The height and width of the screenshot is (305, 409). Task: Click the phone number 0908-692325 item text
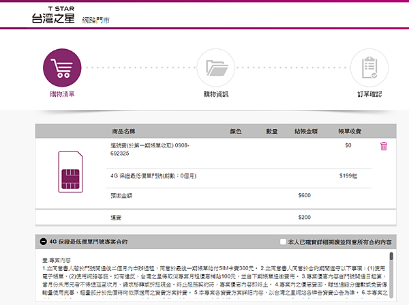pos(150,149)
